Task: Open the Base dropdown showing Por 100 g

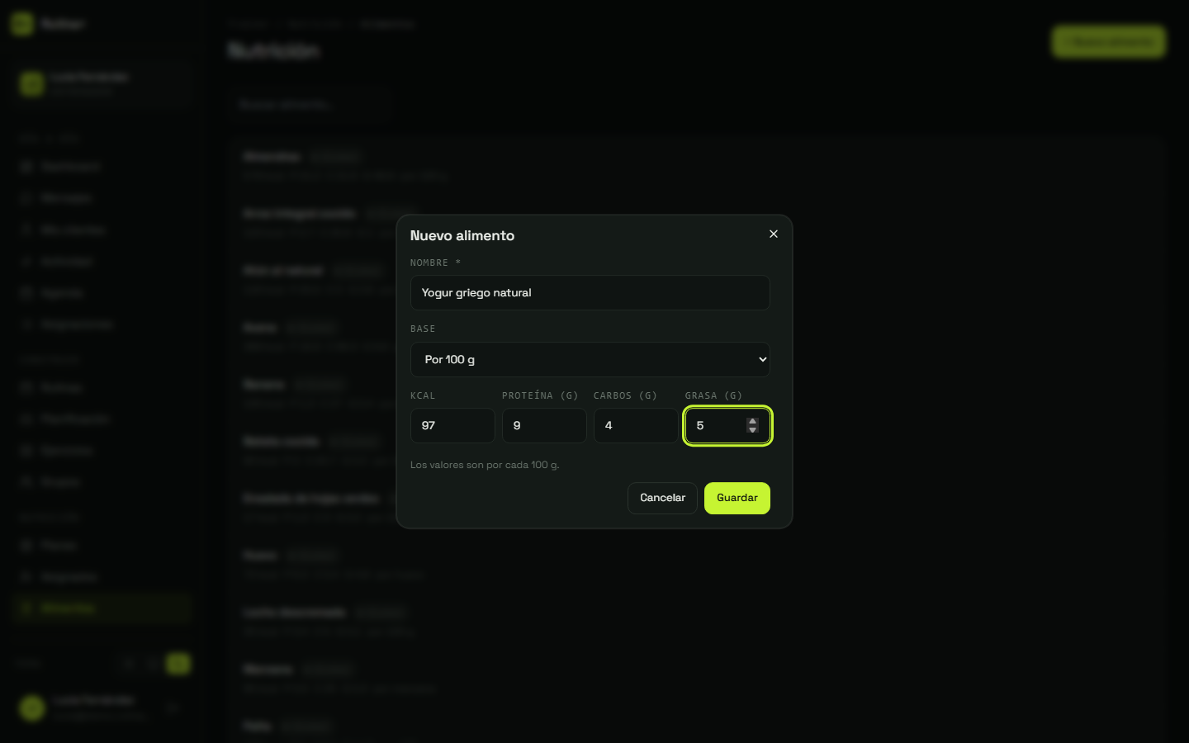Action: [x=590, y=360]
